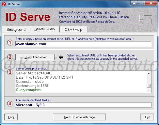Image resolution: width=159 pixels, height=125 pixels.
Task: Click the 'Content-Length: 1398' line
Action: (x=32, y=86)
